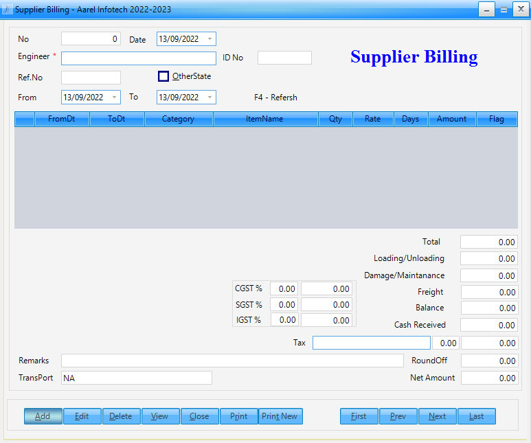
Task: Click the RoundOff amount field
Action: pyautogui.click(x=490, y=361)
